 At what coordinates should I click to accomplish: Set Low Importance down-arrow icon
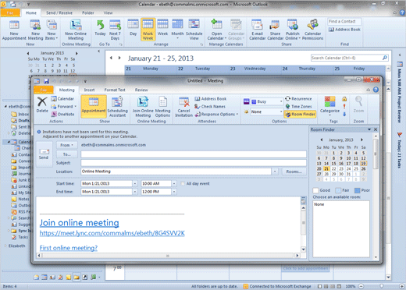344,114
